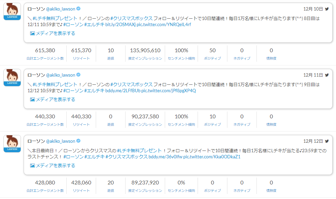336x199 pixels.
Task: Click the 615,370 retweet count on the first tweet
Action: (81, 50)
